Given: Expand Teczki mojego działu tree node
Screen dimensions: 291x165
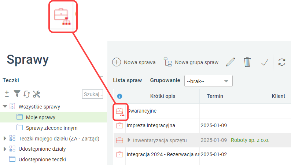Looking at the screenshot, I should click(5, 139).
